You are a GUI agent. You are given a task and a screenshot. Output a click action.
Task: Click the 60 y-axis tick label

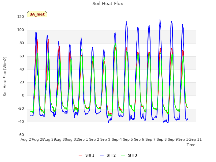pyautogui.click(x=22, y=56)
